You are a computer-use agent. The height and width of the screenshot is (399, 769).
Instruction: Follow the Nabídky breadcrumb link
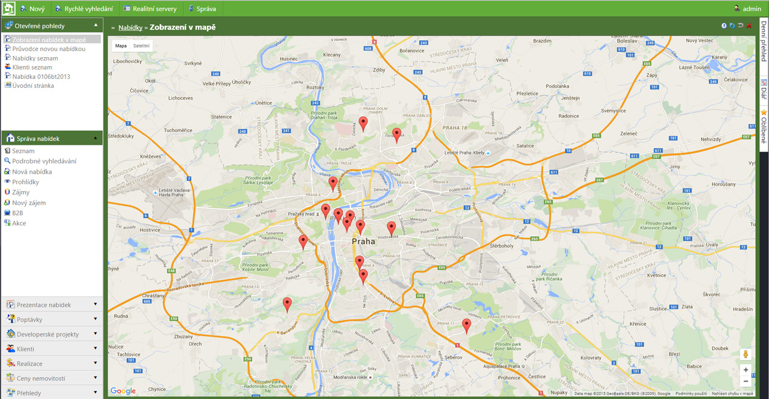[x=130, y=27]
